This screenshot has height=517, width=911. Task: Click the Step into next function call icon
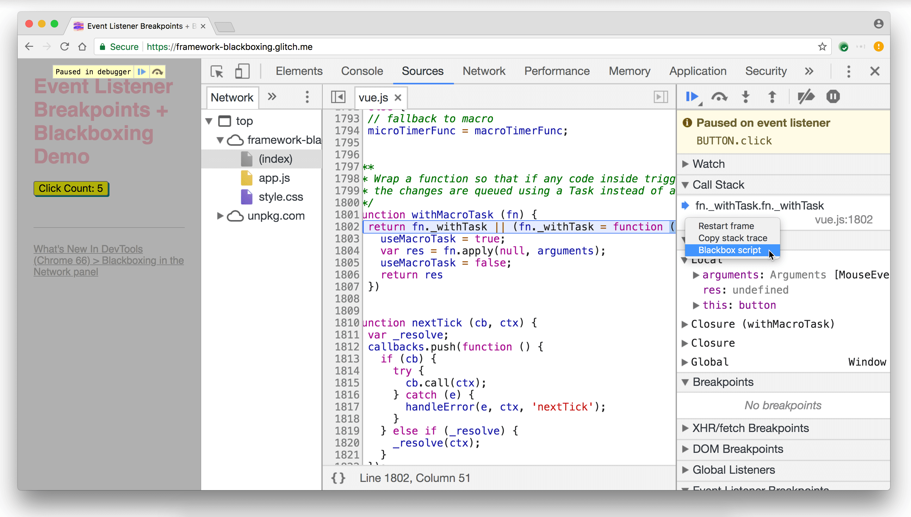pyautogui.click(x=746, y=97)
